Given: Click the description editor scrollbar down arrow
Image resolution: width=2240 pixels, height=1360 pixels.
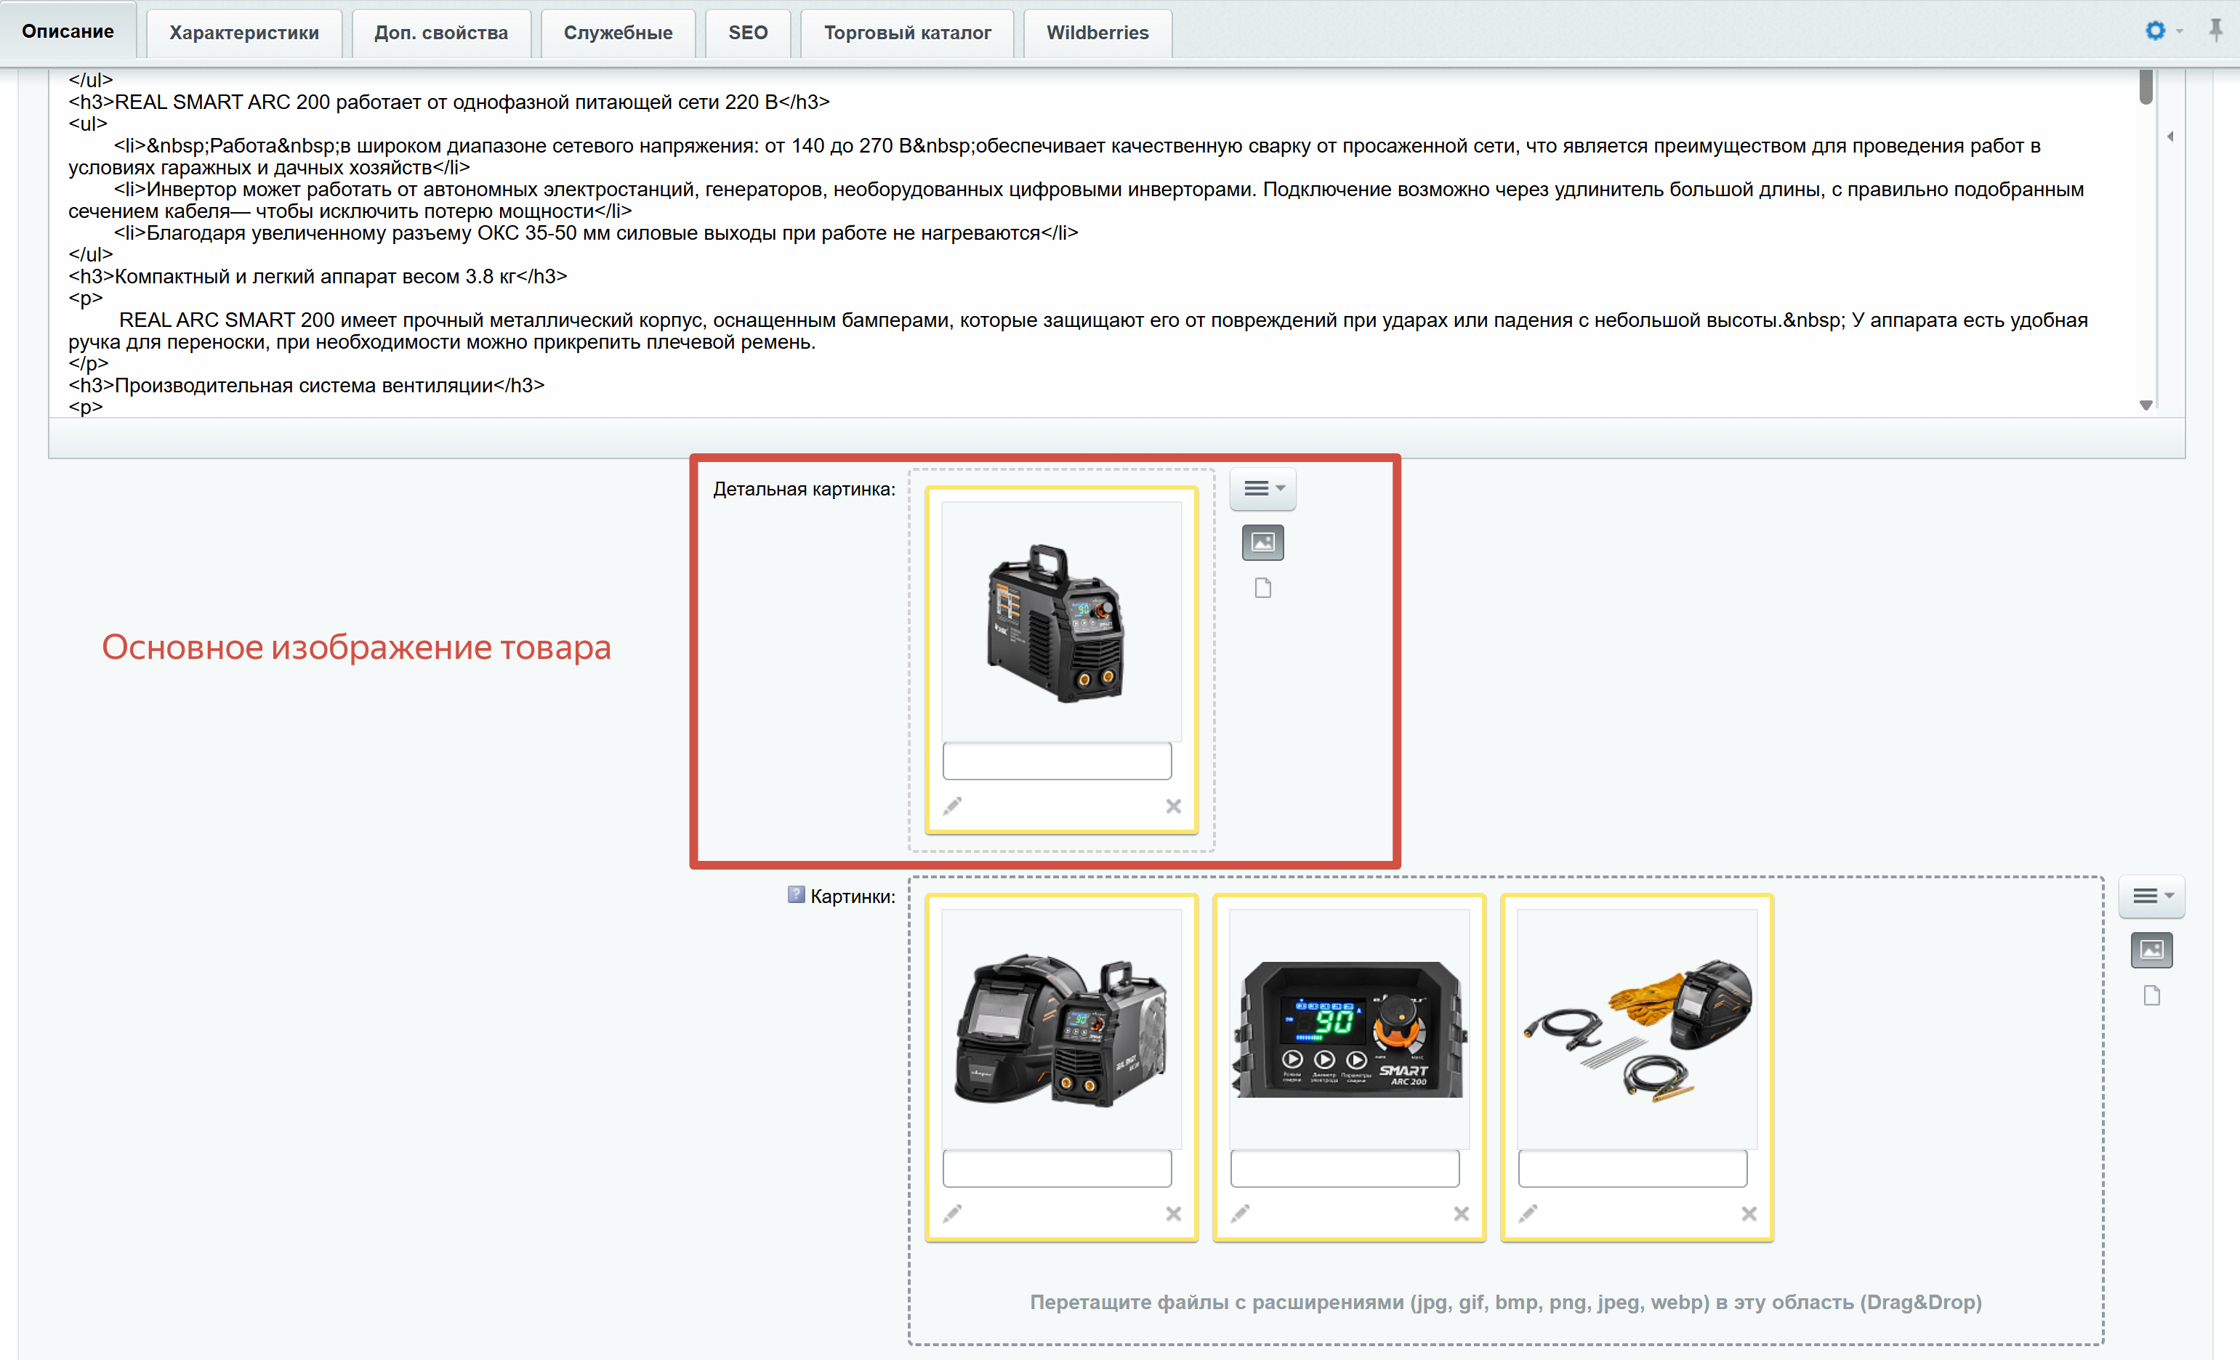Looking at the screenshot, I should [2146, 405].
